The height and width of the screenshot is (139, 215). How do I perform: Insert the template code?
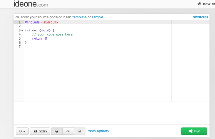79,17
